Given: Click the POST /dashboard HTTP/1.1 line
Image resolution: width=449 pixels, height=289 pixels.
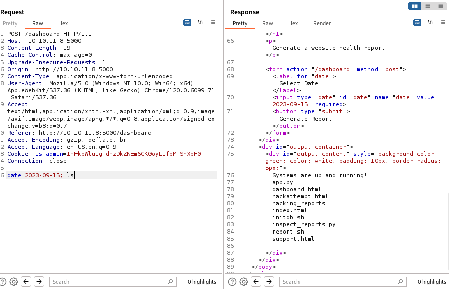Looking at the screenshot, I should click(x=49, y=34).
